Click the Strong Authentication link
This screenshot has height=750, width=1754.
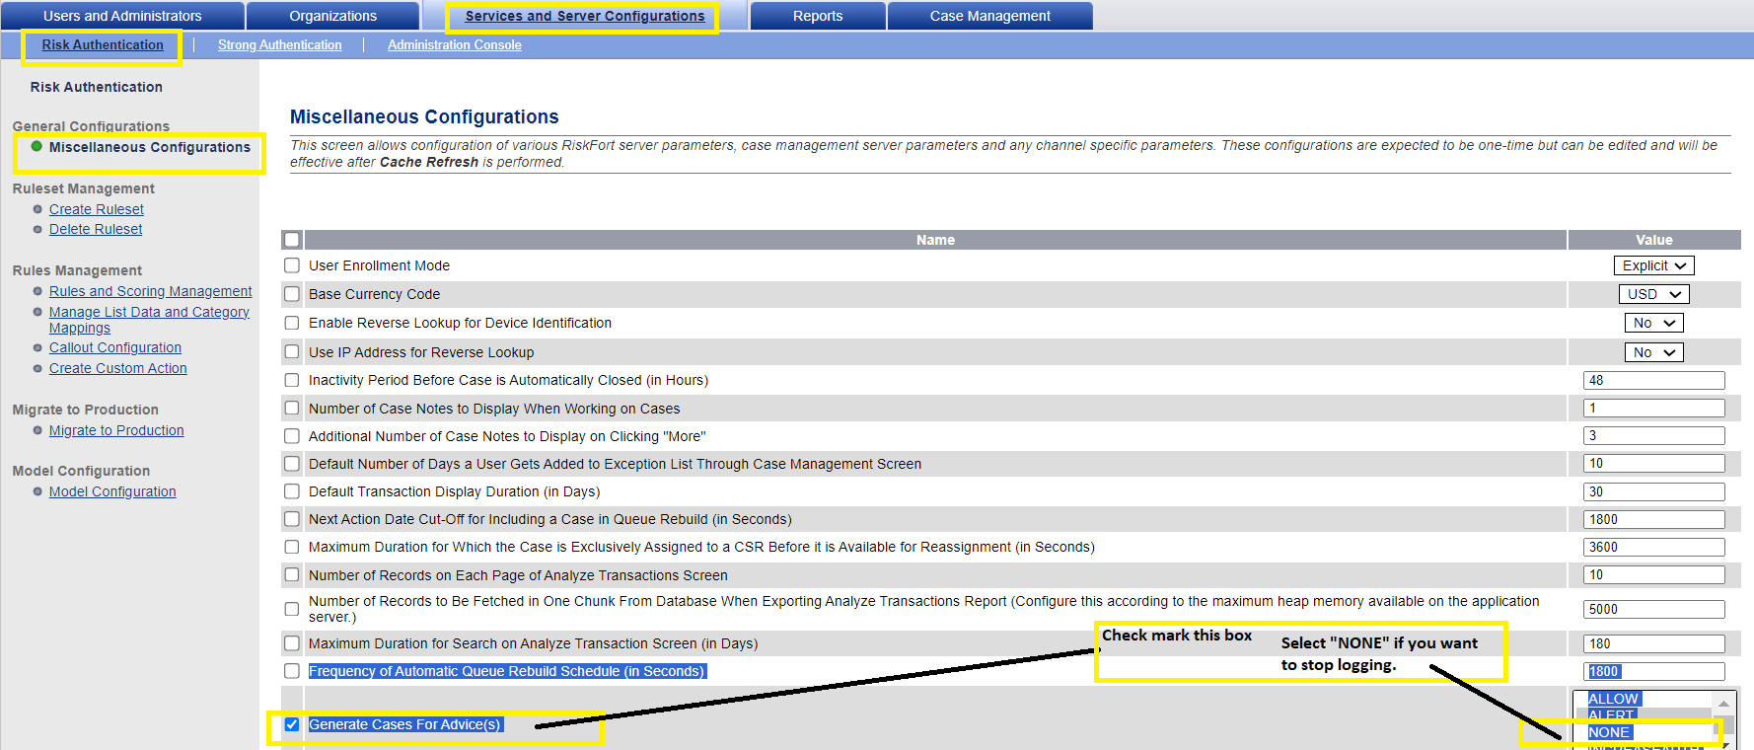point(279,45)
